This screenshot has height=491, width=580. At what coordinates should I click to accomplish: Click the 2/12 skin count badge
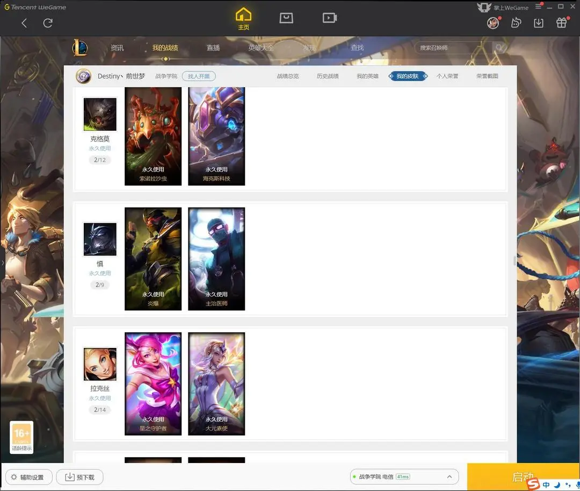[x=100, y=160]
